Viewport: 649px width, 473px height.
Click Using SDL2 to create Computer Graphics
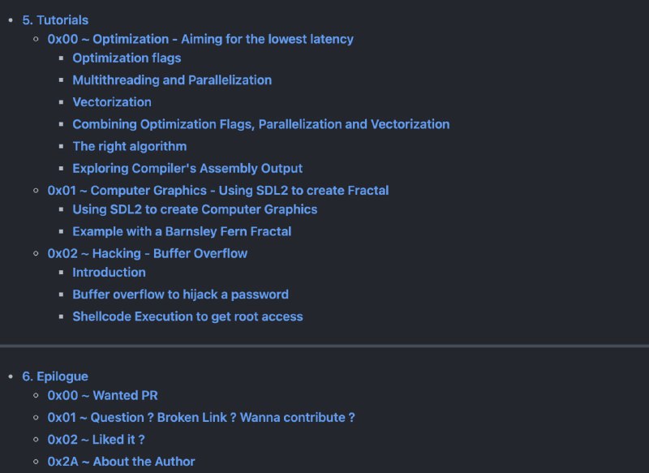195,209
